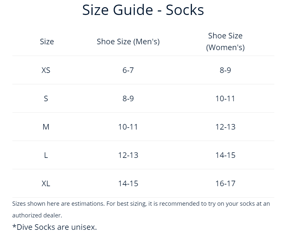Select the Size column header
This screenshot has width=285, height=249.
47,42
